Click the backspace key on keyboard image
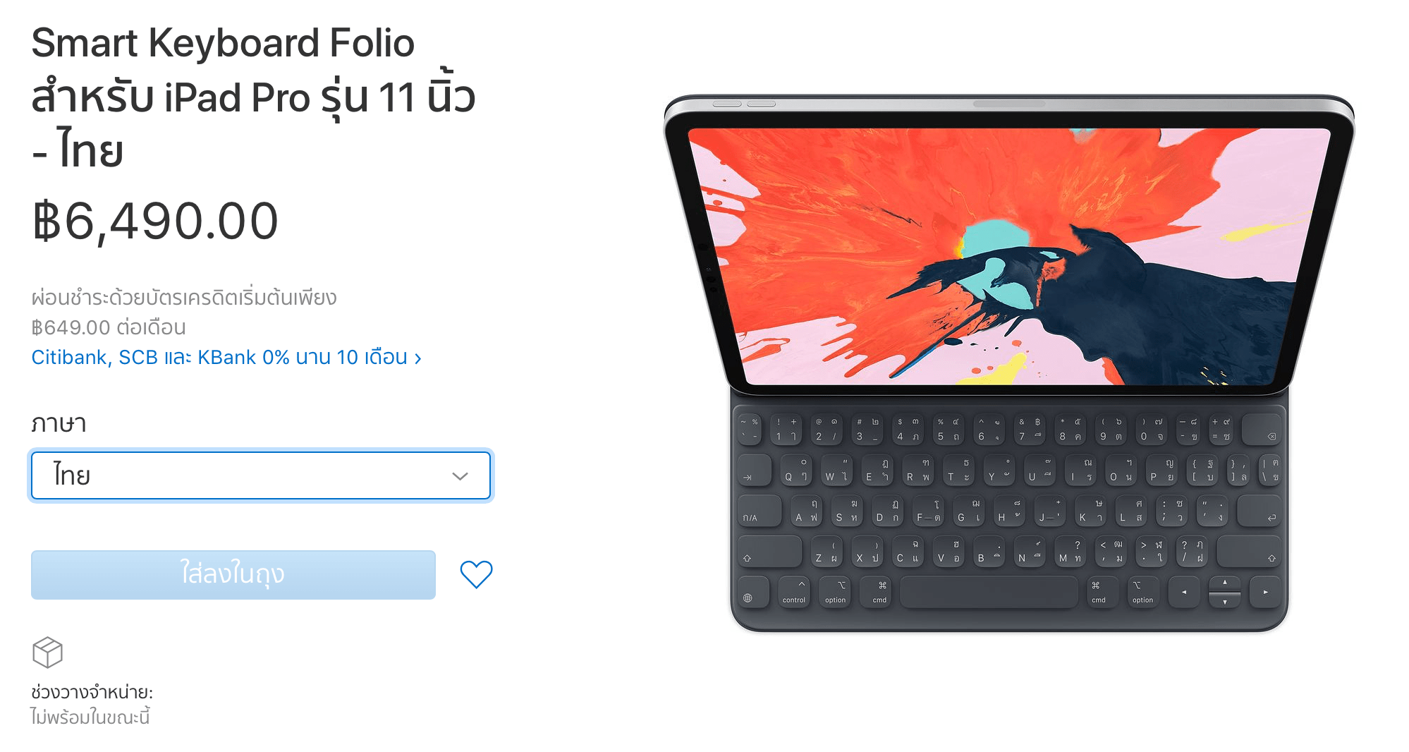The height and width of the screenshot is (752, 1409). point(1262,430)
